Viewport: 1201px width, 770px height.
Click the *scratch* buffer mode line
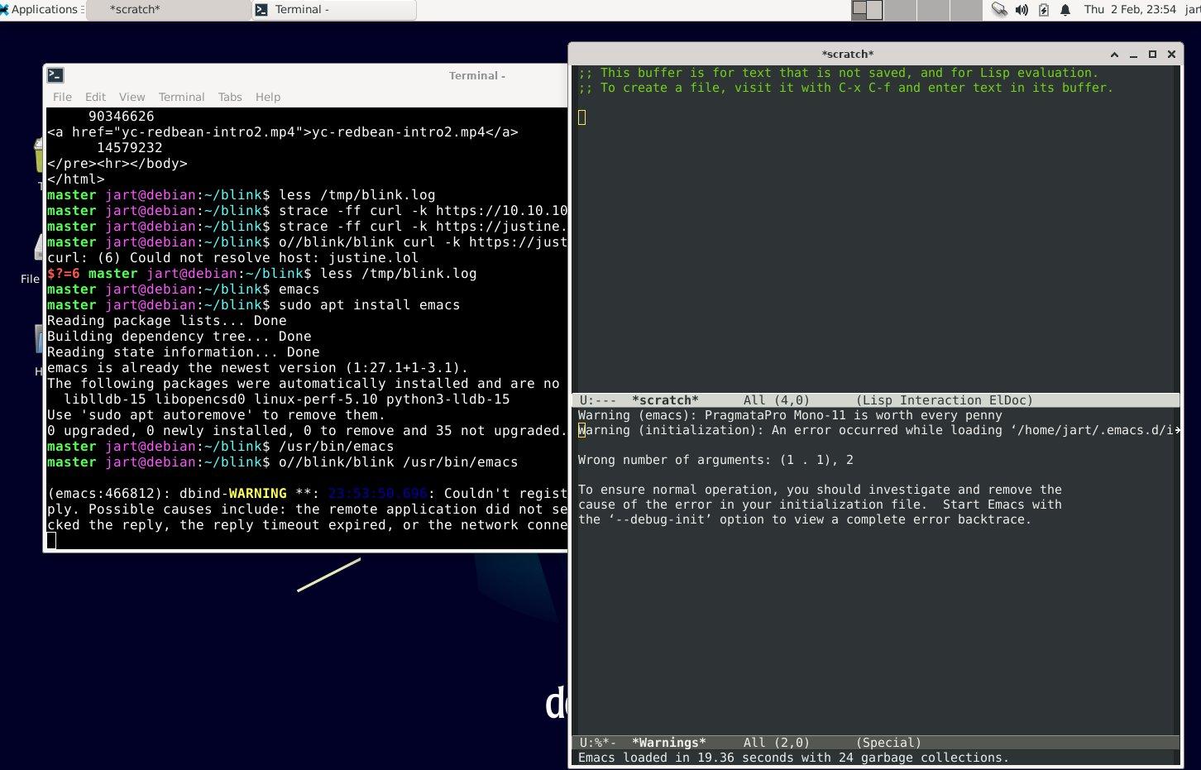click(875, 400)
